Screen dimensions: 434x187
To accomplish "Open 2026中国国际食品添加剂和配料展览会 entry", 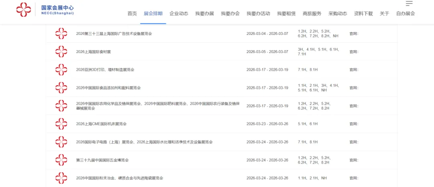I will pos(108,88).
